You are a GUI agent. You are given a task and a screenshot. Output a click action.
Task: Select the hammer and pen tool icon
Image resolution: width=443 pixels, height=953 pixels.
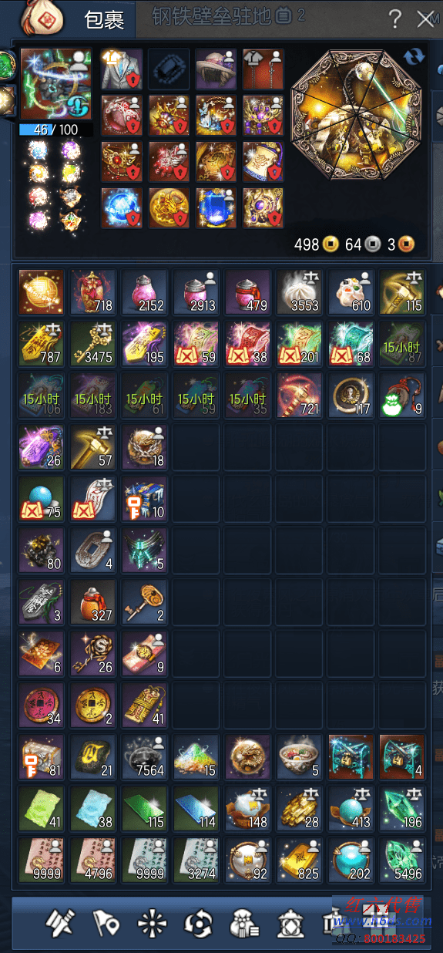pyautogui.click(x=59, y=921)
